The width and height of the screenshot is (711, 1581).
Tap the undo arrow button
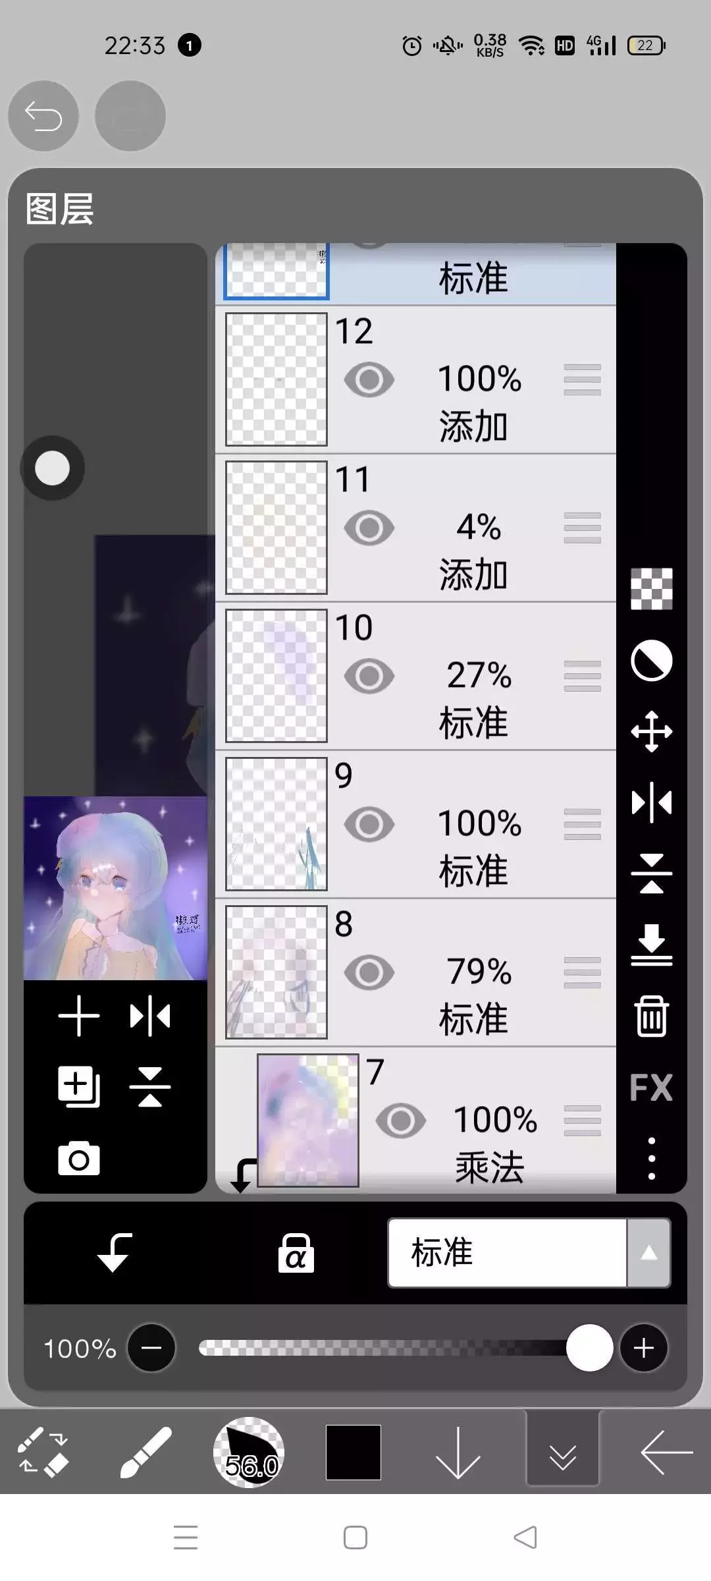click(x=43, y=116)
